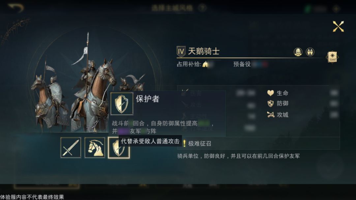Select the horse head skill icon
The width and height of the screenshot is (356, 200).
95,148
